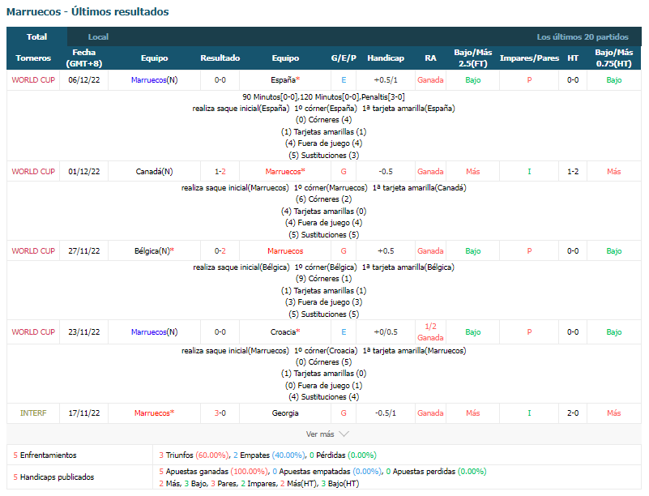This screenshot has width=649, height=496.
Task: Click 0-0 result of 06/12/22 match
Action: pyautogui.click(x=220, y=80)
